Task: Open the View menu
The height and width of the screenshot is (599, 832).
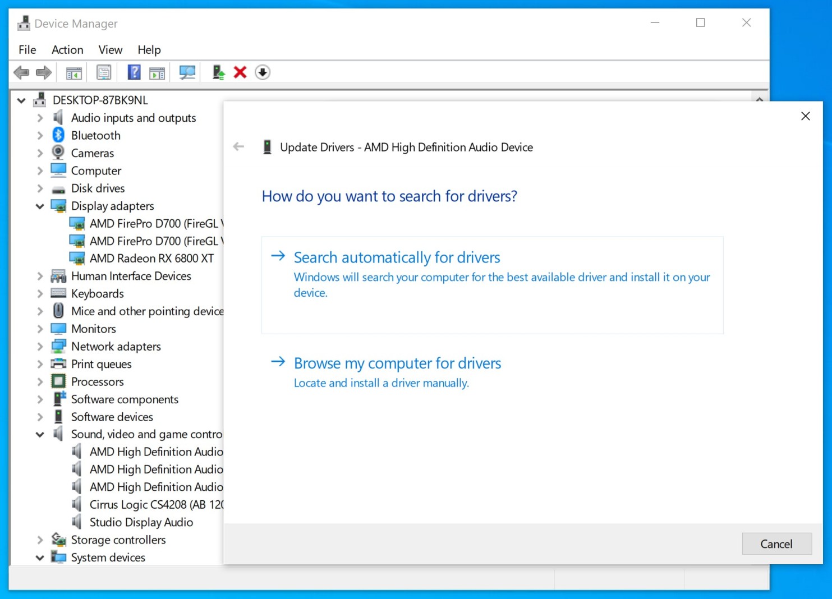Action: (x=111, y=49)
